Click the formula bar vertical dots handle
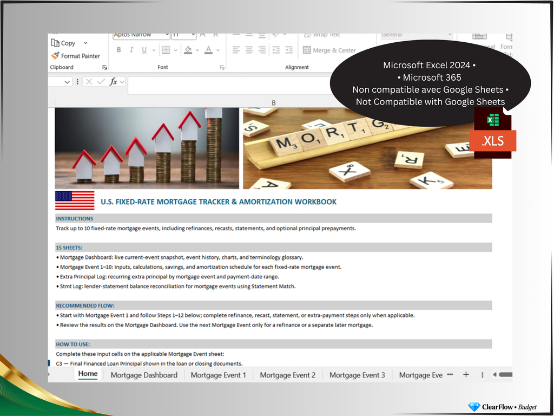The image size is (554, 416). (x=77, y=82)
